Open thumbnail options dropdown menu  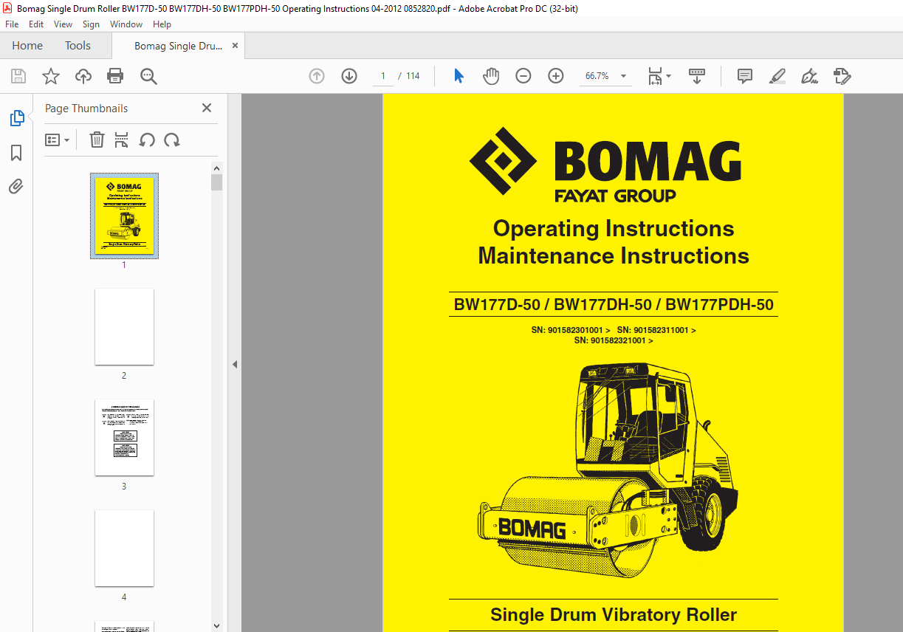click(x=57, y=140)
